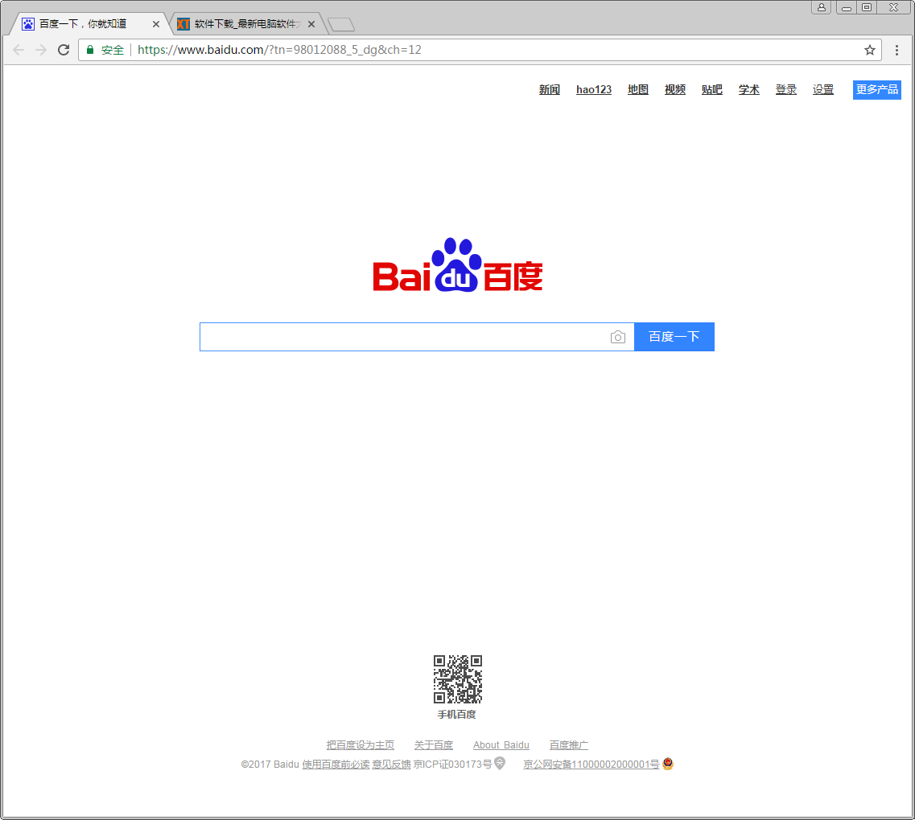Maximize the Chrome window
Screen dimensions: 915x820
click(867, 7)
